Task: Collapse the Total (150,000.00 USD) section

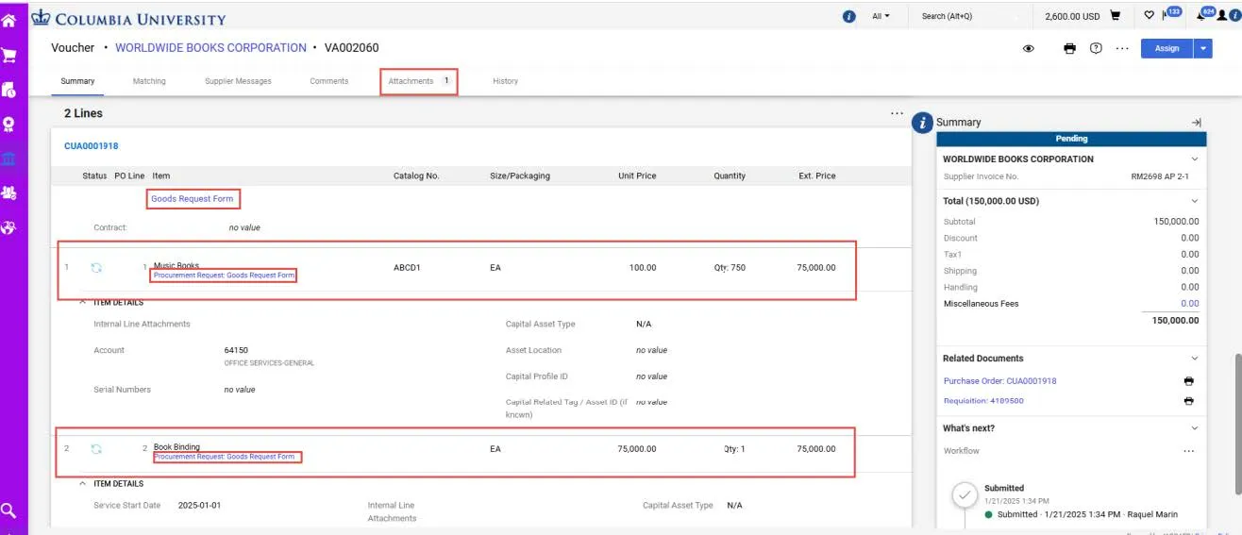Action: [1195, 201]
